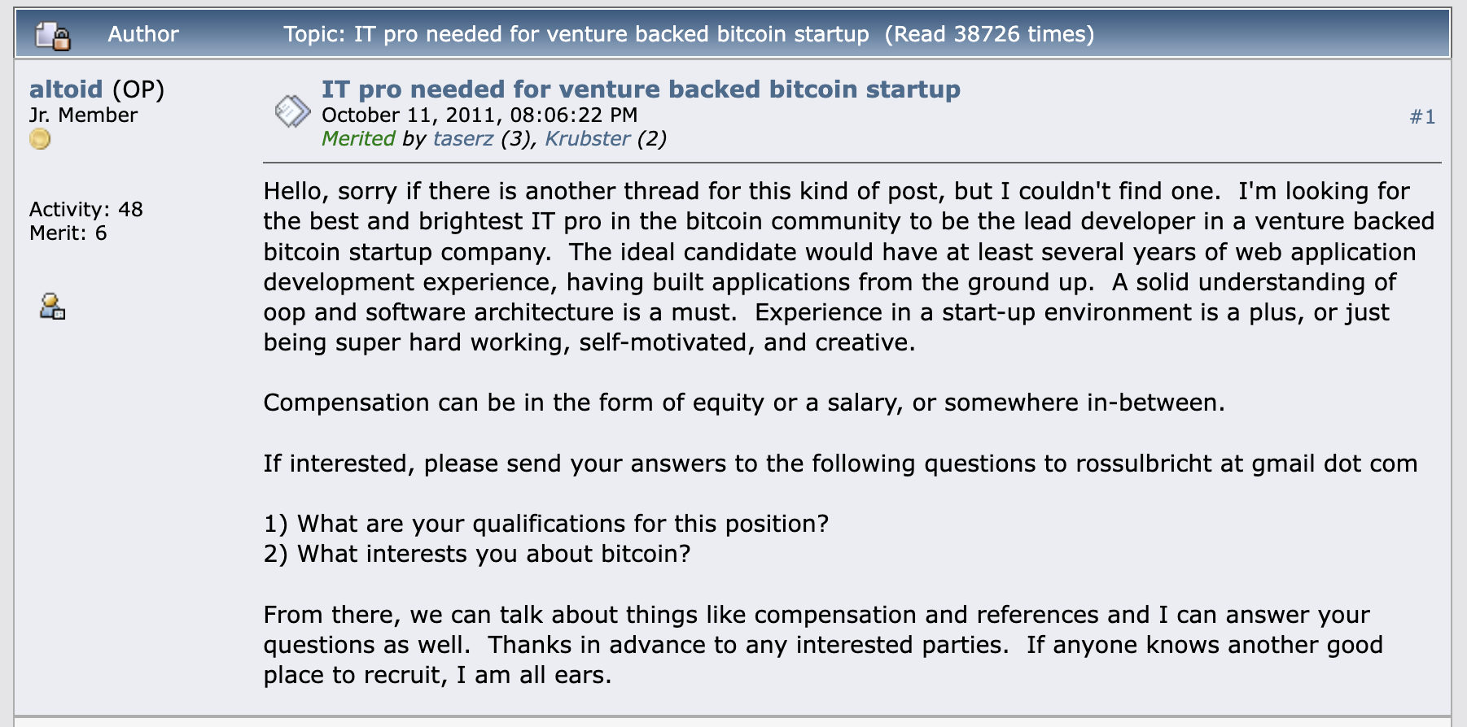The image size is (1467, 727).
Task: Click the post message icon beside title
Action: tap(292, 111)
